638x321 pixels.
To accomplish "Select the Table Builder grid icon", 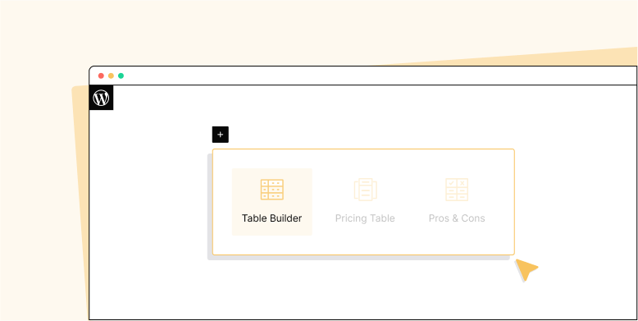I will [x=271, y=190].
